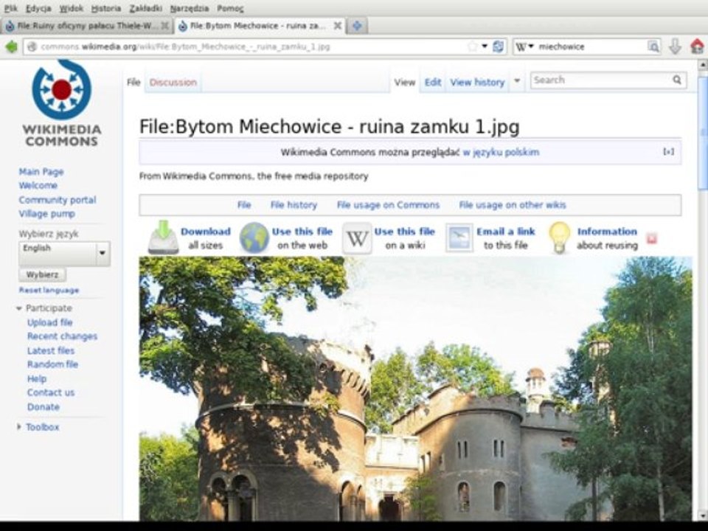
Task: Bookmark the page with the star icon
Action: point(472,46)
